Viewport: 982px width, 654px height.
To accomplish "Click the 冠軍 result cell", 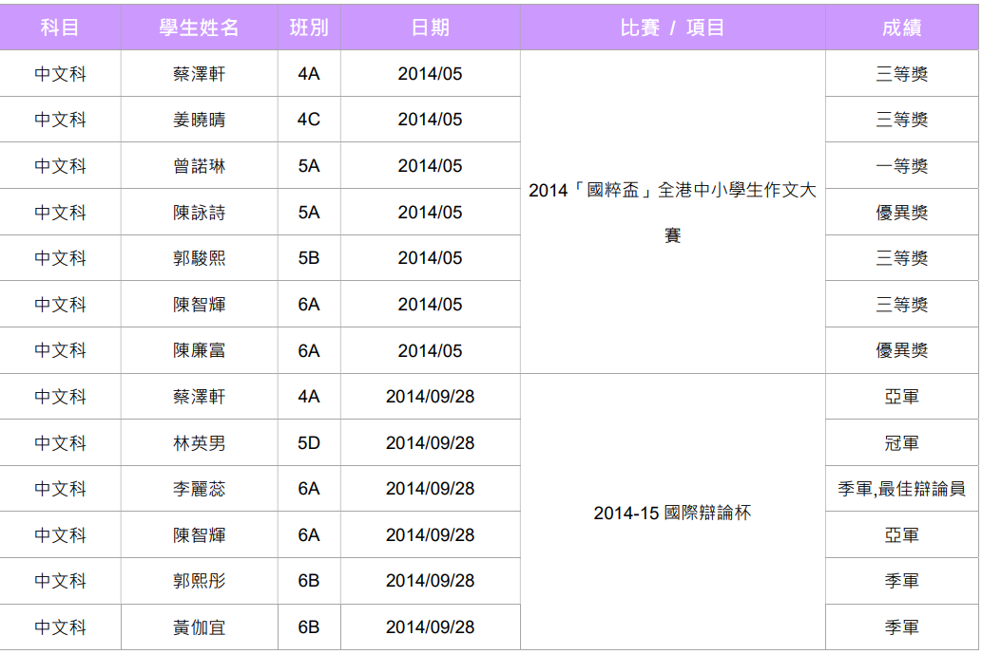I will click(x=901, y=443).
